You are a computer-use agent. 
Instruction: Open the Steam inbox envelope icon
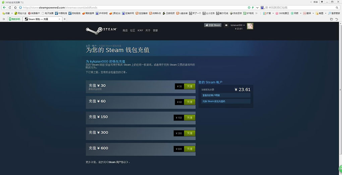pyautogui.click(x=226, y=25)
